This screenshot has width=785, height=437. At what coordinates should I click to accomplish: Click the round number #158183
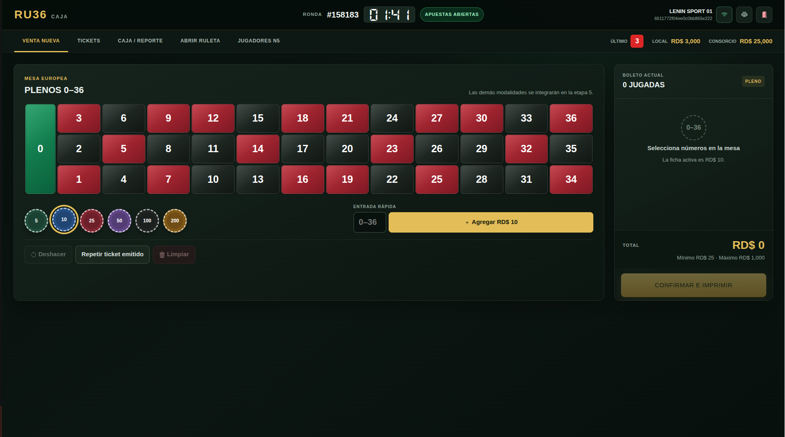(x=343, y=15)
